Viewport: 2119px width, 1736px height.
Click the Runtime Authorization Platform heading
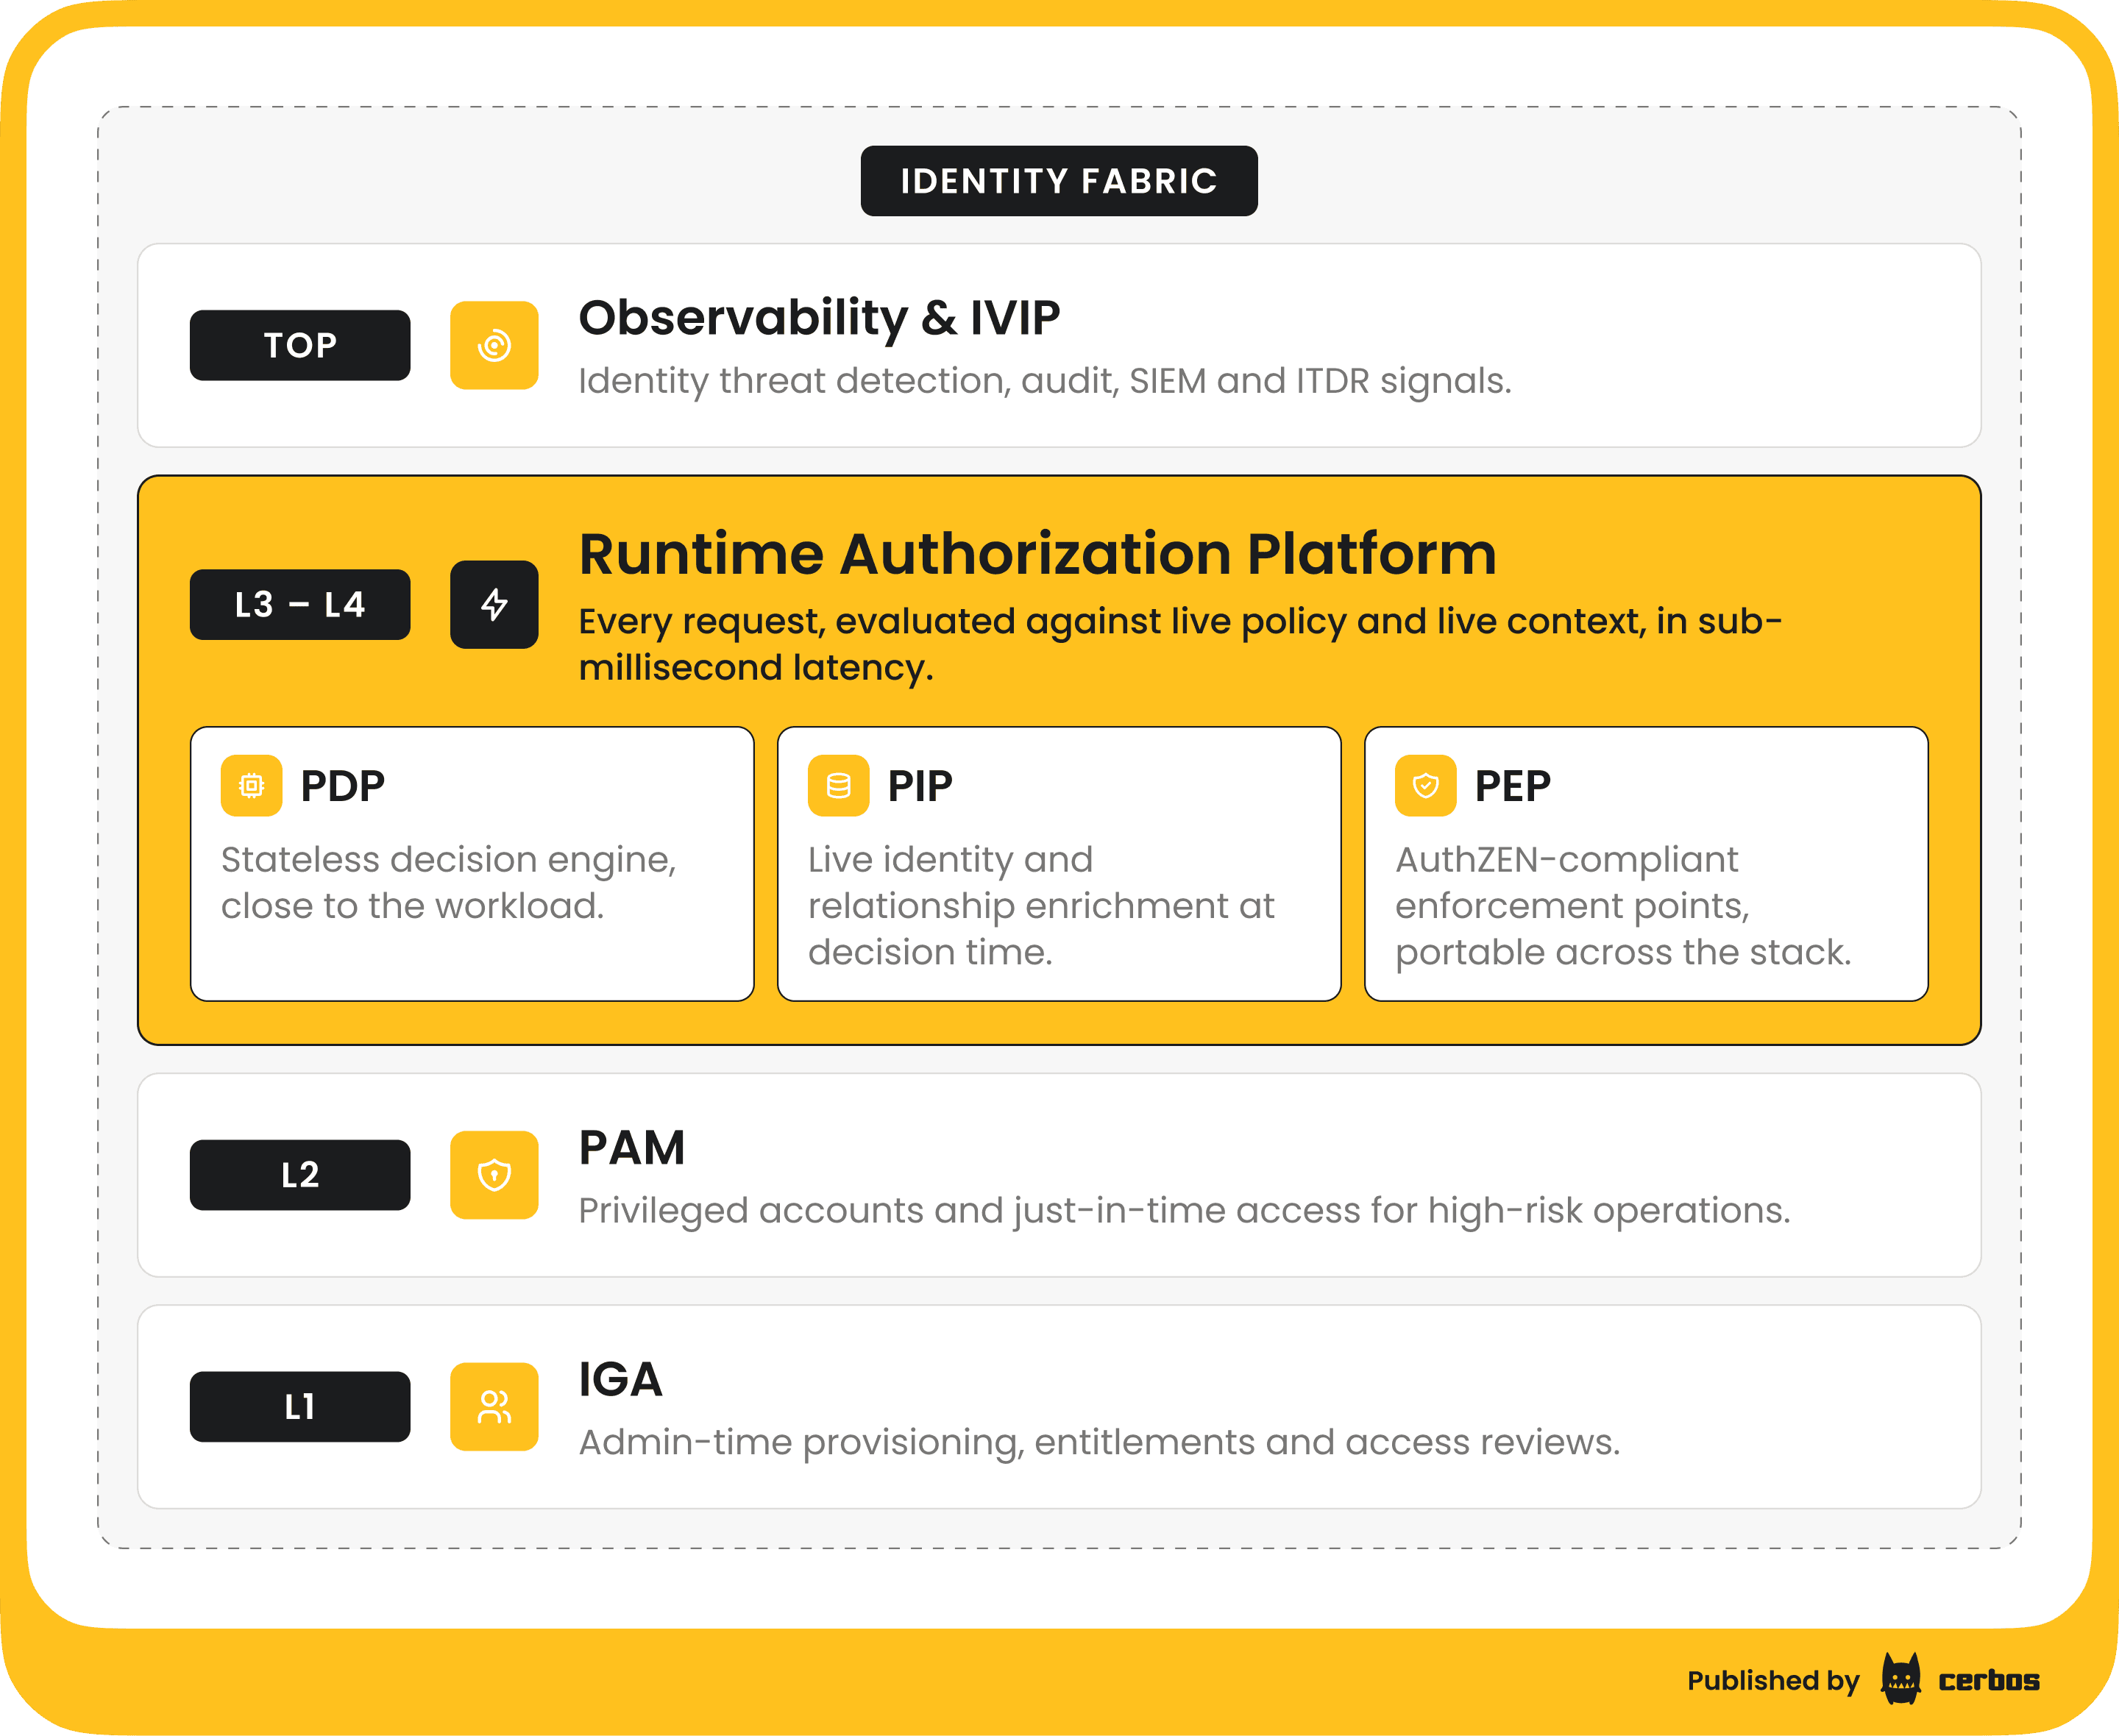(x=1037, y=554)
